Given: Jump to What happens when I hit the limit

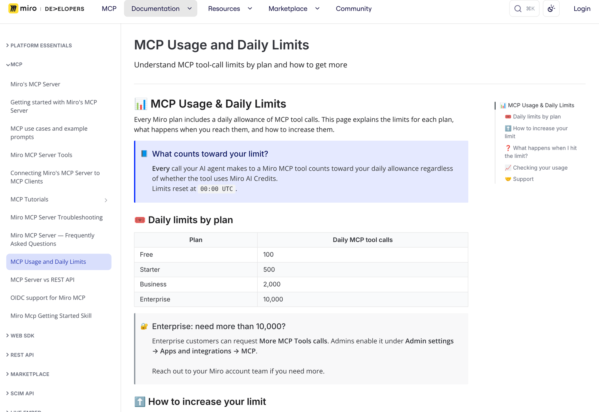Looking at the screenshot, I should tap(541, 152).
